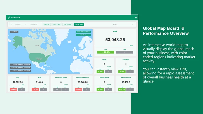This screenshot has height=114, width=203.
Task: Click Refund Amount value 16,489.3
Action: (x=126, y=82)
